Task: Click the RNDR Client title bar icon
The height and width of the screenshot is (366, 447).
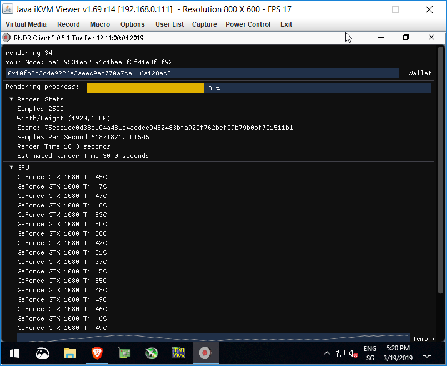Action: 6,38
